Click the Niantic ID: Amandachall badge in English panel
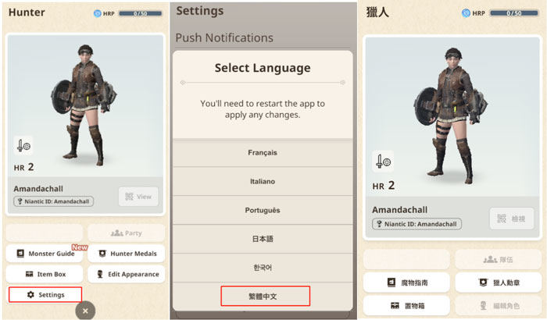The height and width of the screenshot is (320, 547). click(x=53, y=201)
